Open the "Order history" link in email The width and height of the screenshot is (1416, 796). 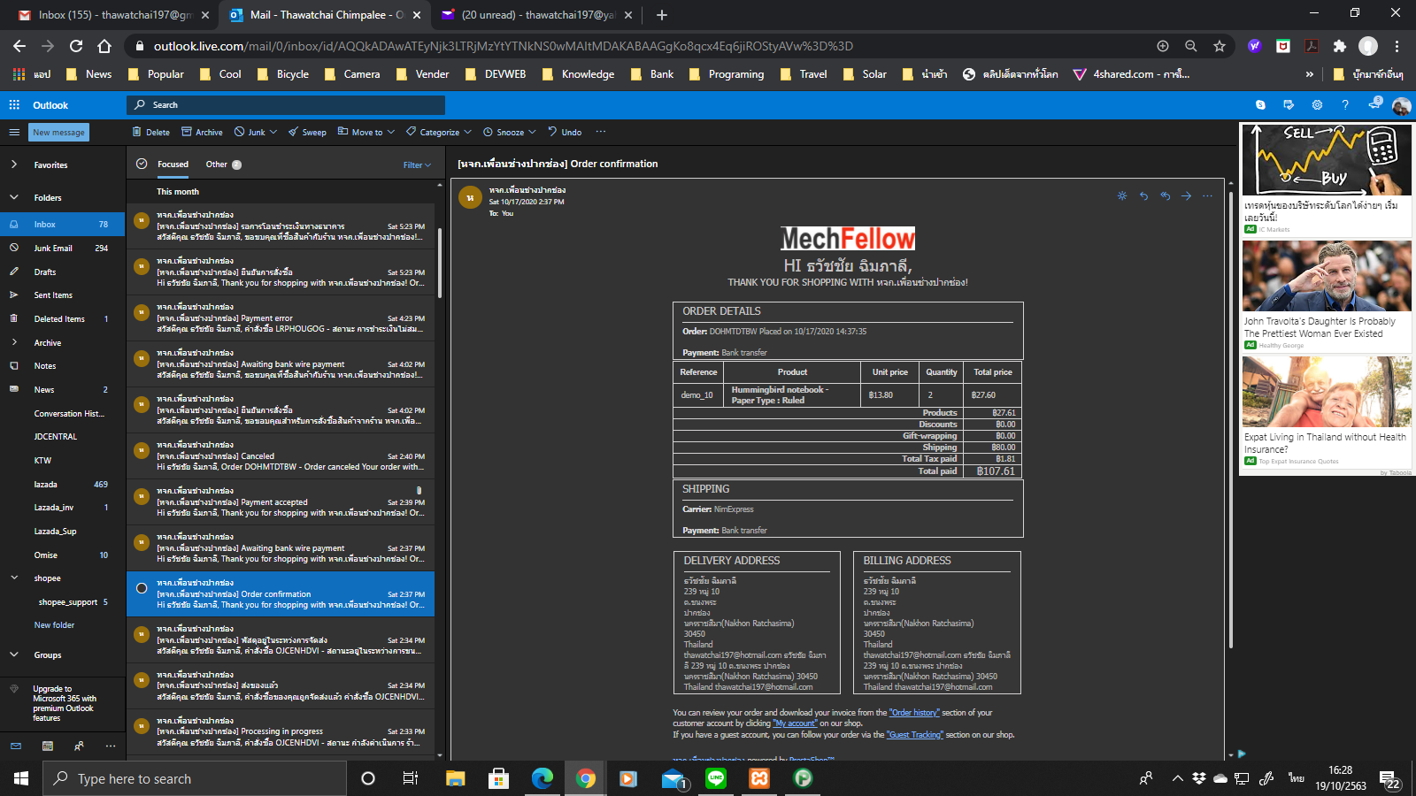click(914, 712)
